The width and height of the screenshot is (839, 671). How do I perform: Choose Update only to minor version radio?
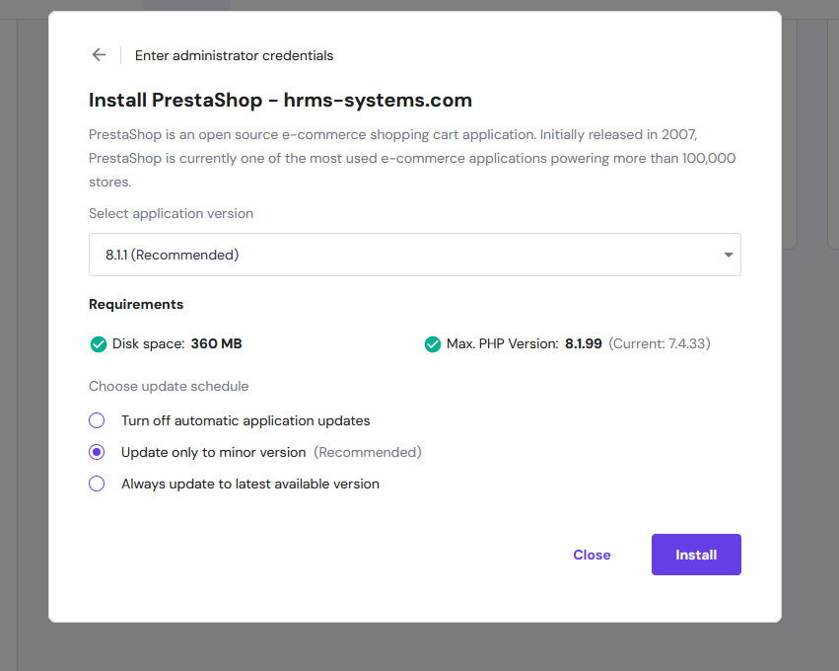[97, 452]
